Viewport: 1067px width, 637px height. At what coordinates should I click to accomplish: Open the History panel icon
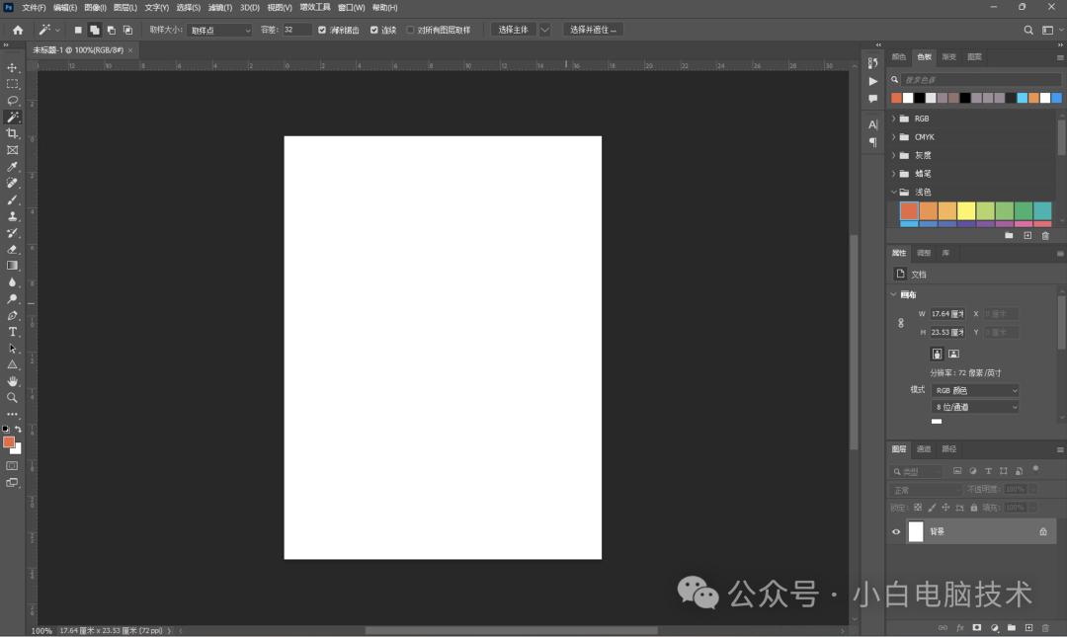873,63
